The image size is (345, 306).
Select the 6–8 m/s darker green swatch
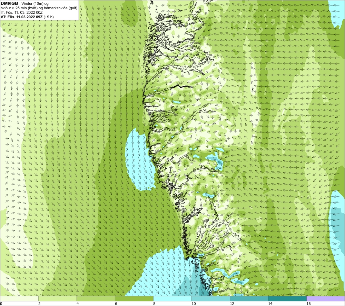pos(134,298)
